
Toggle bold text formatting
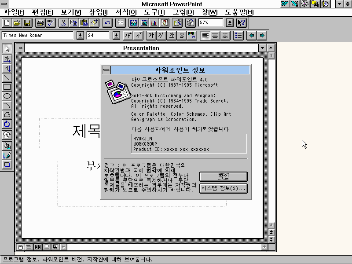151,36
